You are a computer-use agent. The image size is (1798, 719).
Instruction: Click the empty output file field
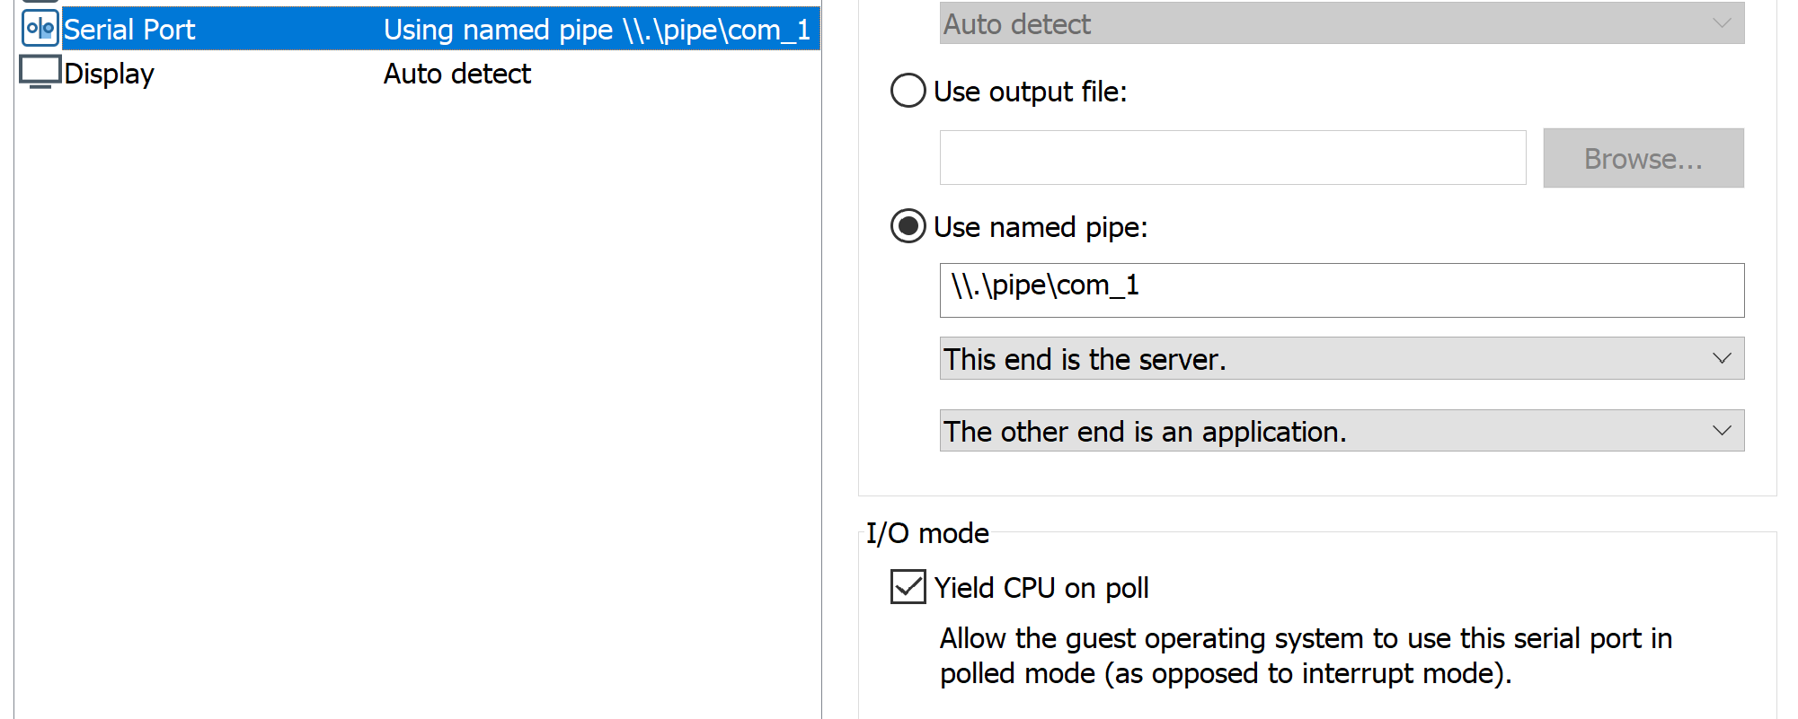pos(1232,158)
